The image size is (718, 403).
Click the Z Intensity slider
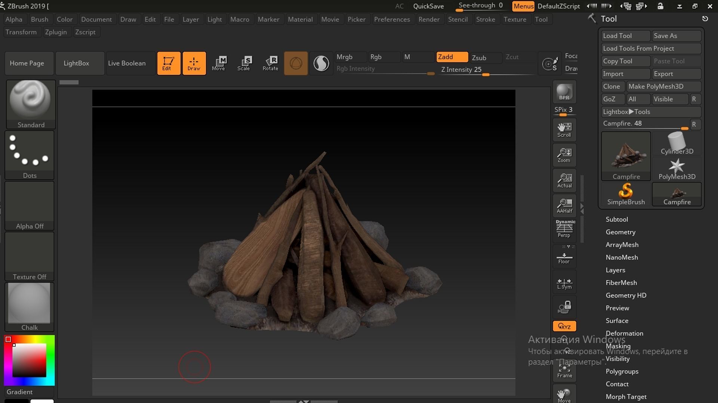(488, 70)
